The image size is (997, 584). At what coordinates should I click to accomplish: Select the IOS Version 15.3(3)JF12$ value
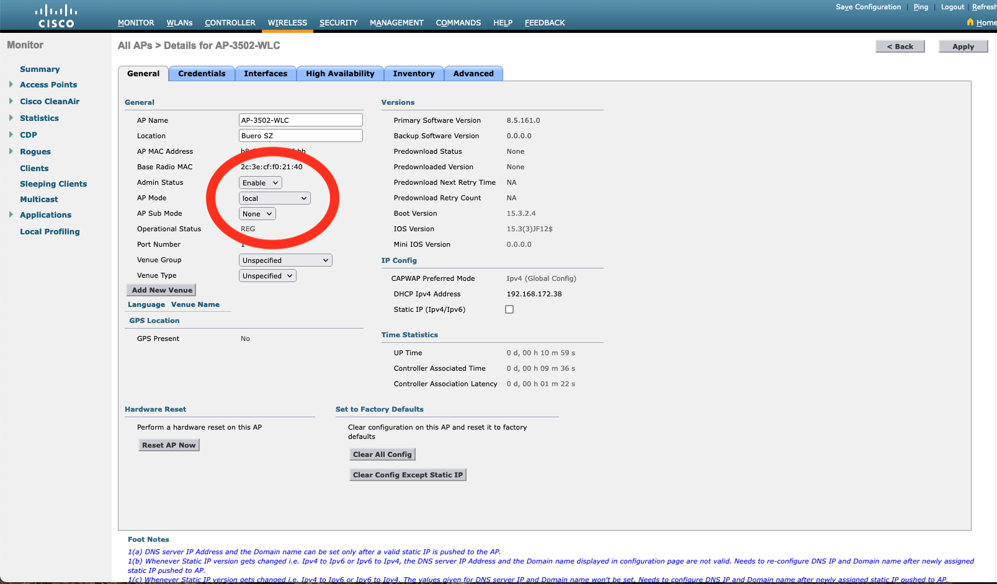click(x=529, y=229)
